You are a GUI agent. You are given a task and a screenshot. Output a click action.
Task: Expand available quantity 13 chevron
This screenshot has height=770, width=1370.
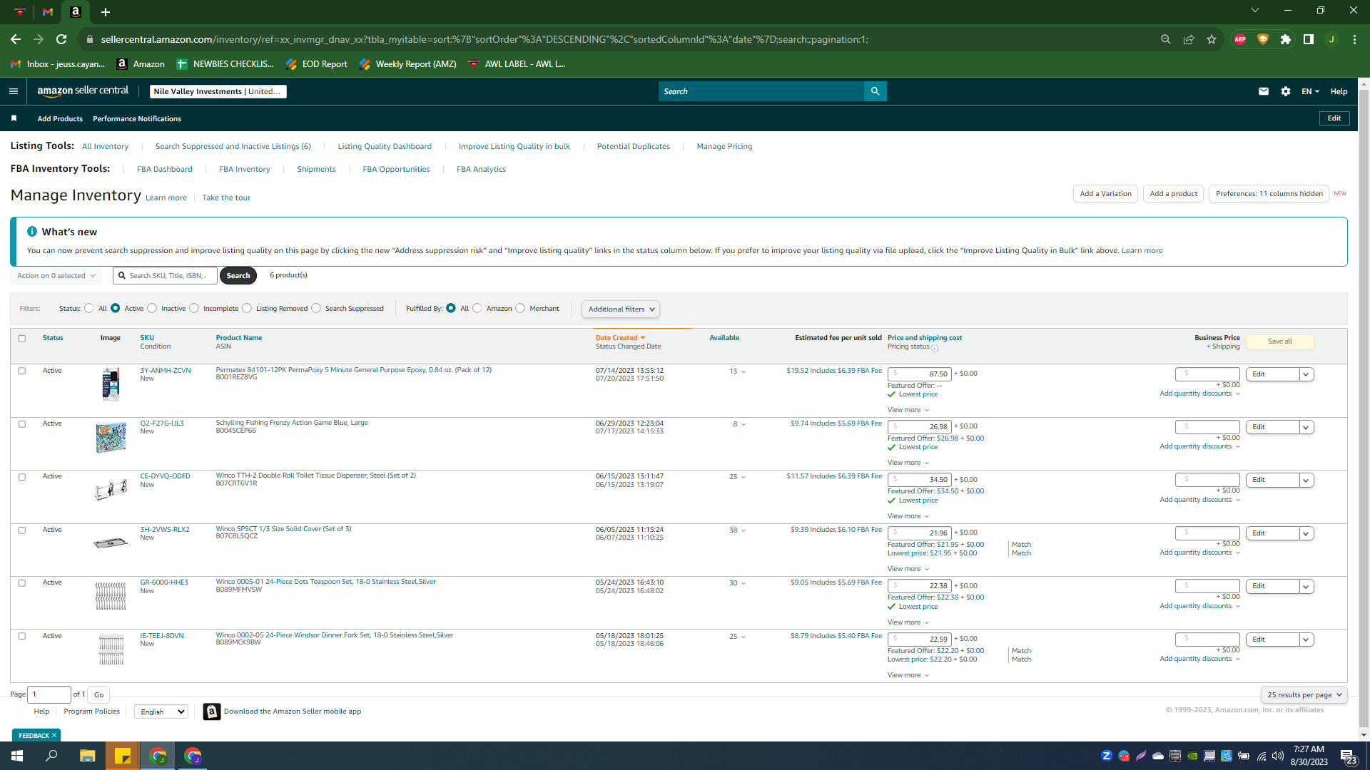[744, 371]
